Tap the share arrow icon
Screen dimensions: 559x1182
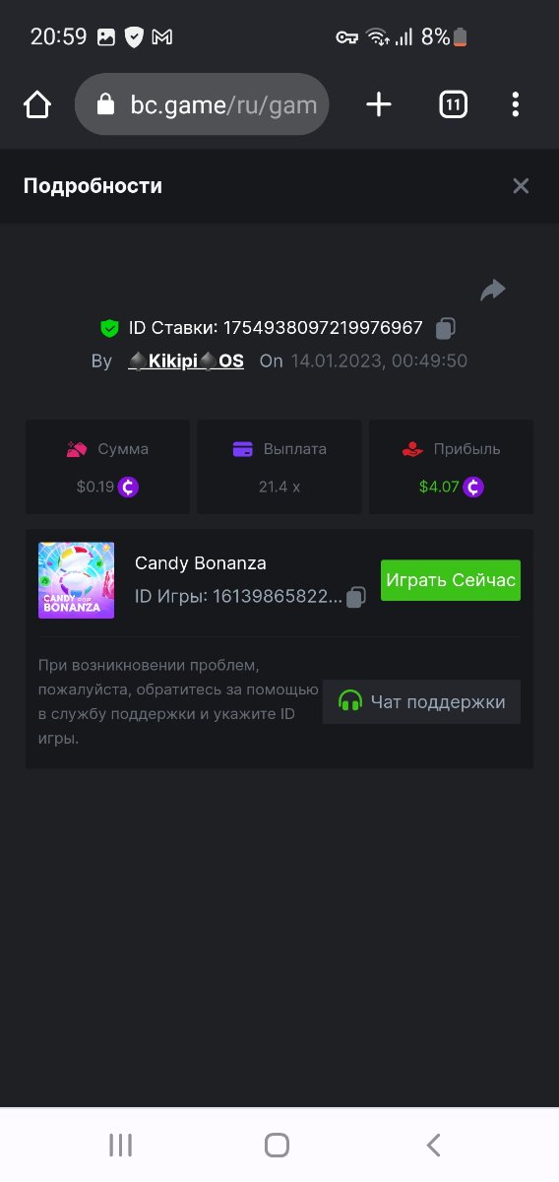[x=492, y=290]
